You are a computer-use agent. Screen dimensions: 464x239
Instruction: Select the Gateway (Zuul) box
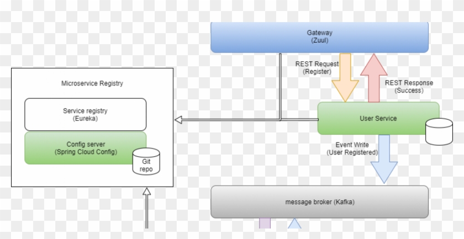319,37
